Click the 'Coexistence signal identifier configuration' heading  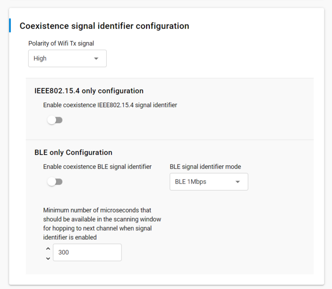coord(104,26)
